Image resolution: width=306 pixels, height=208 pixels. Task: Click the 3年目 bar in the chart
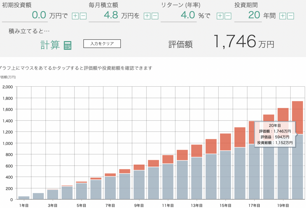(53, 194)
